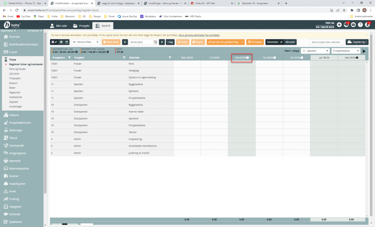Open the calendar picker in date field
Image resolution: width=375 pixels, height=227 pixels.
tap(155, 42)
